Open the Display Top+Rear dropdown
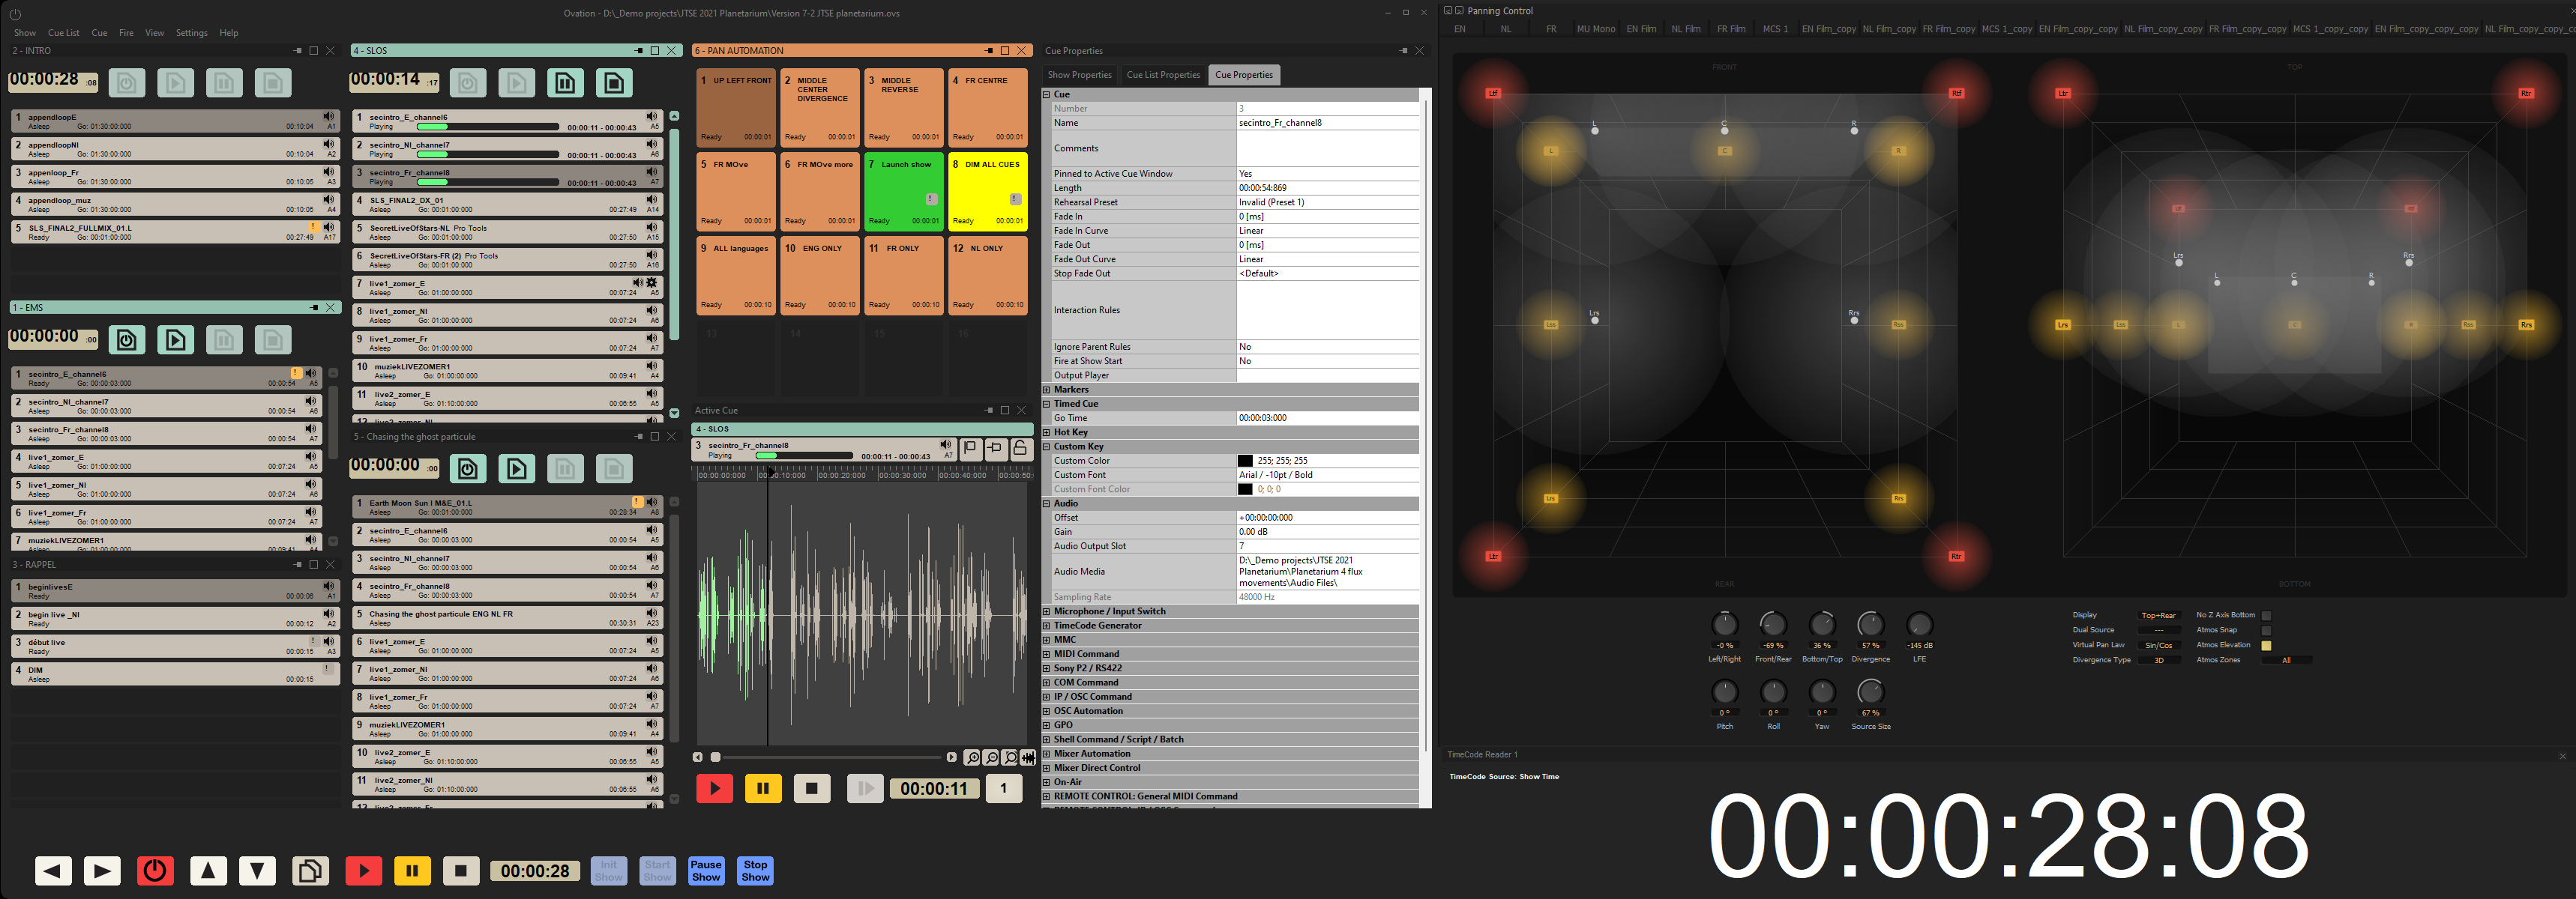Viewport: 2576px width, 899px height. click(2158, 615)
